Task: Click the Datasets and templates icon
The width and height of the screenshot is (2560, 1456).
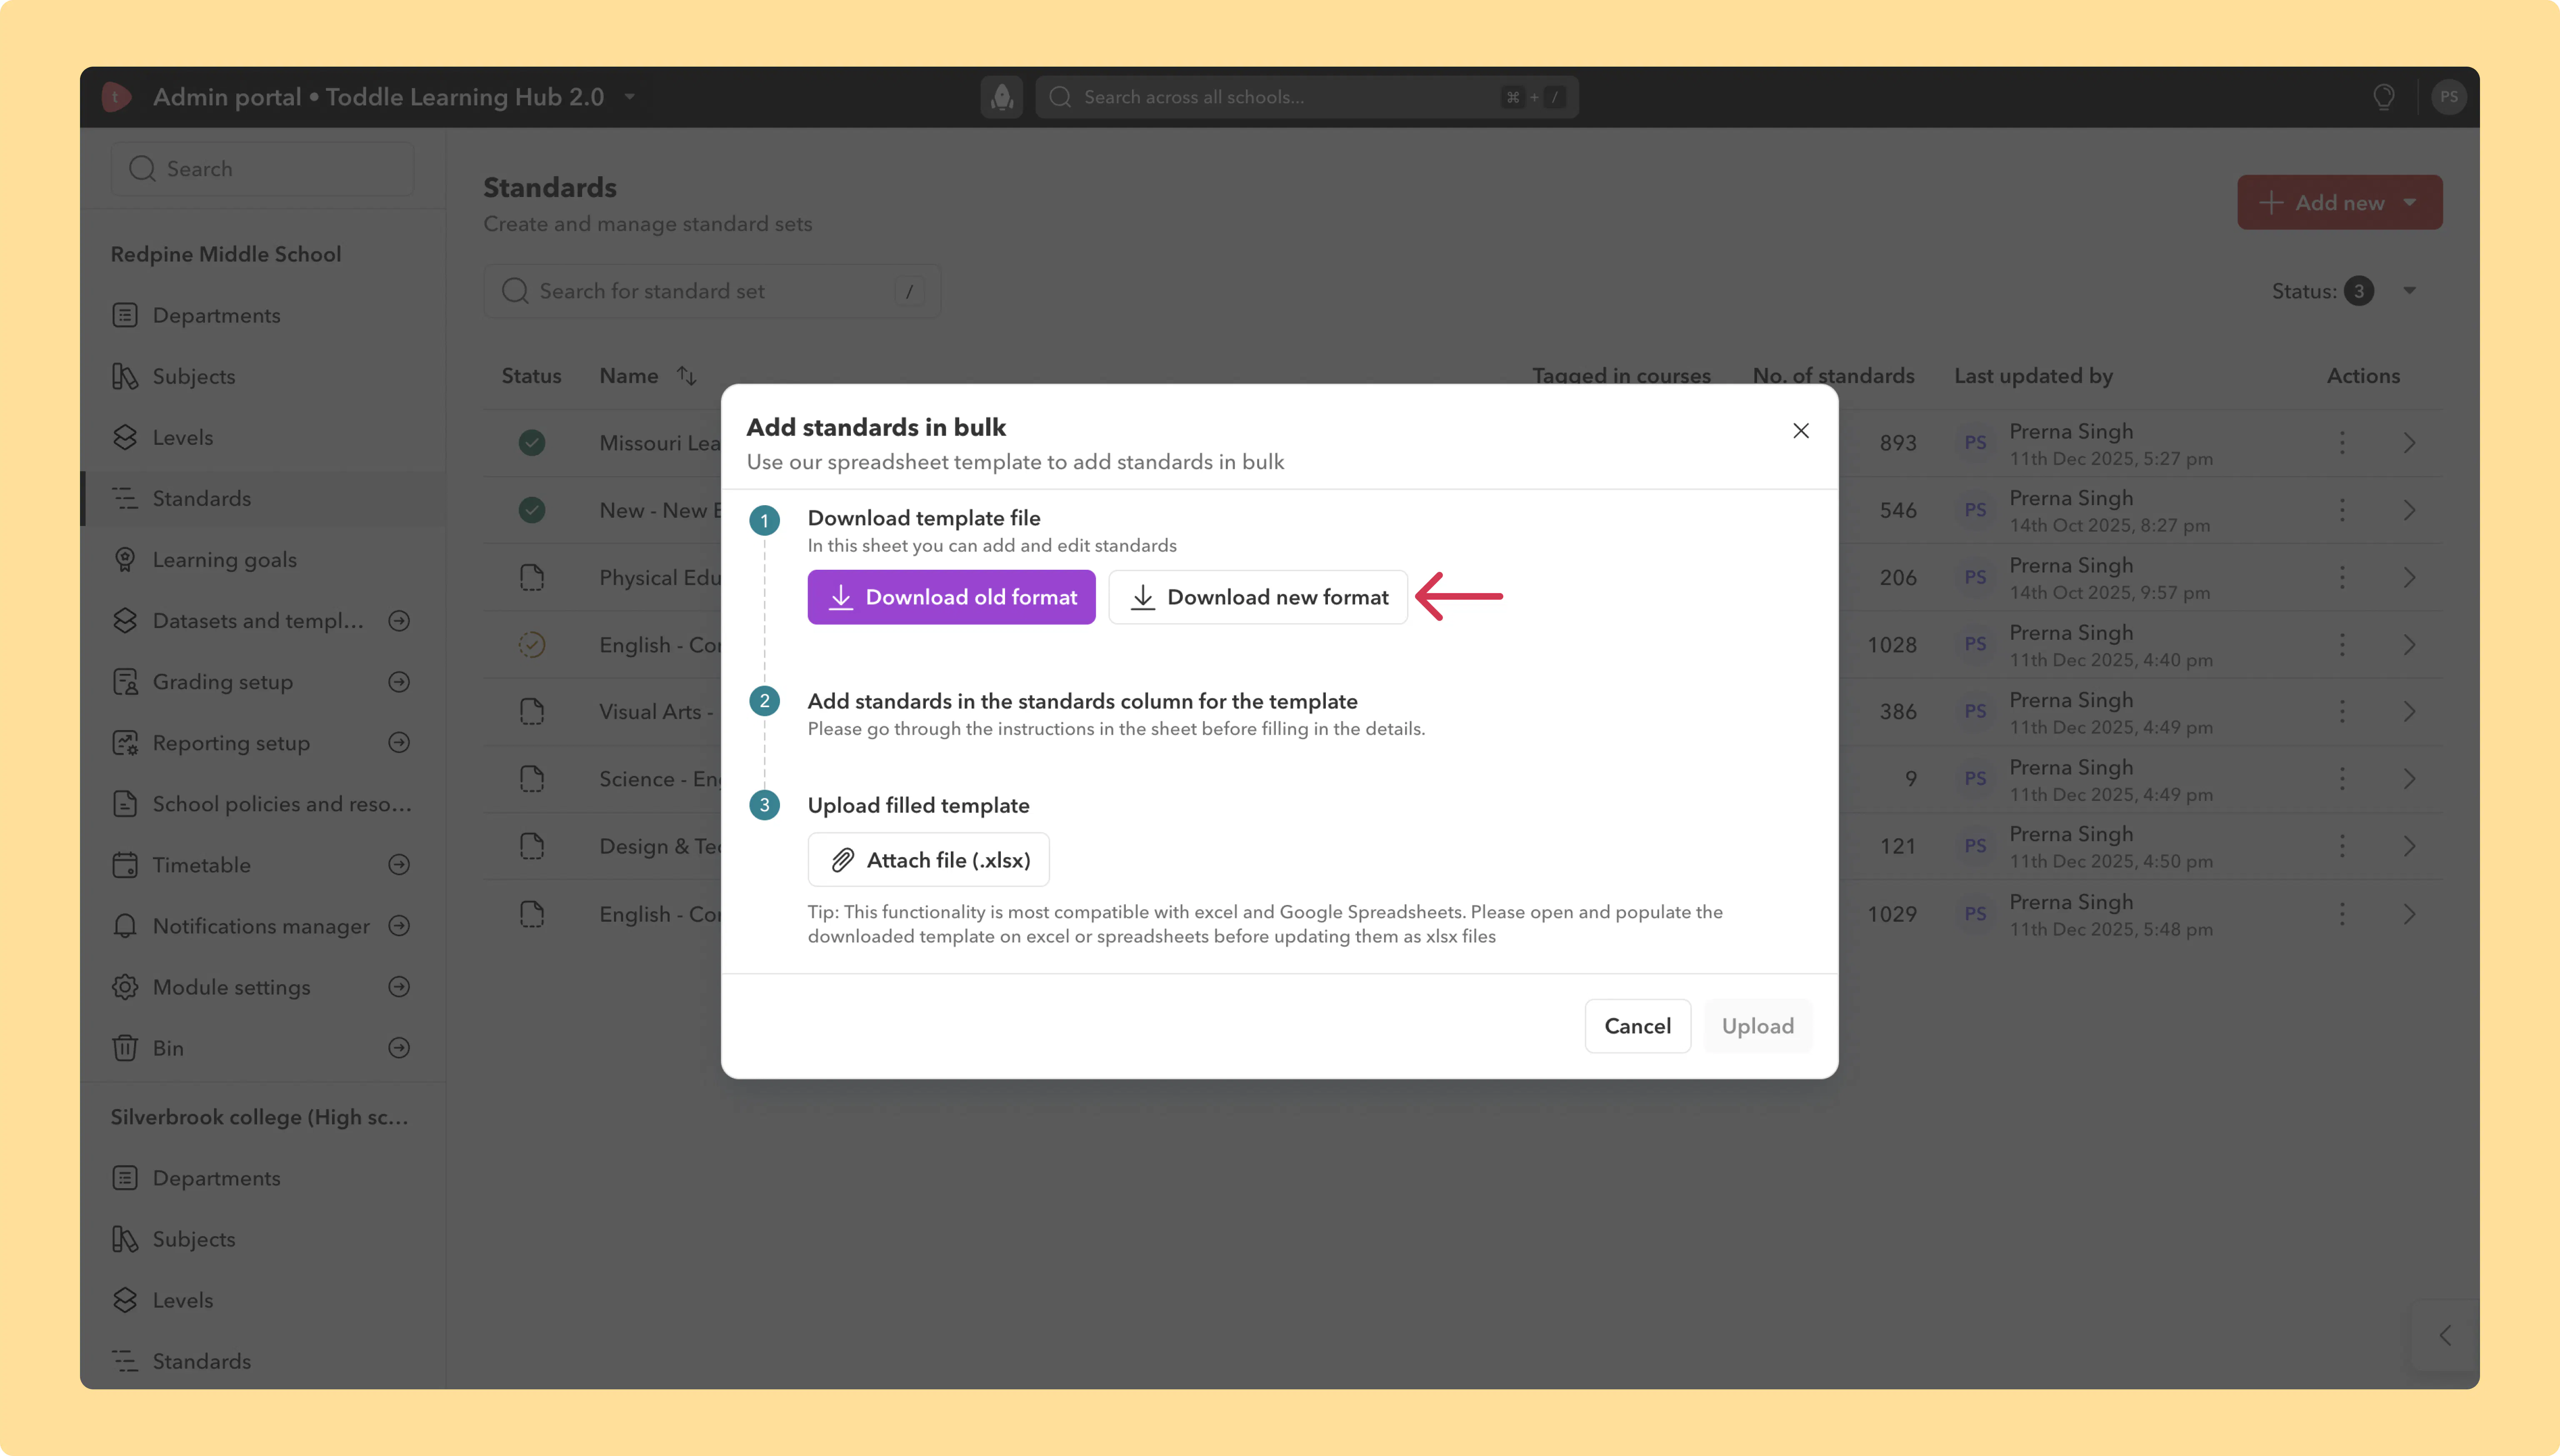Action: tap(125, 621)
